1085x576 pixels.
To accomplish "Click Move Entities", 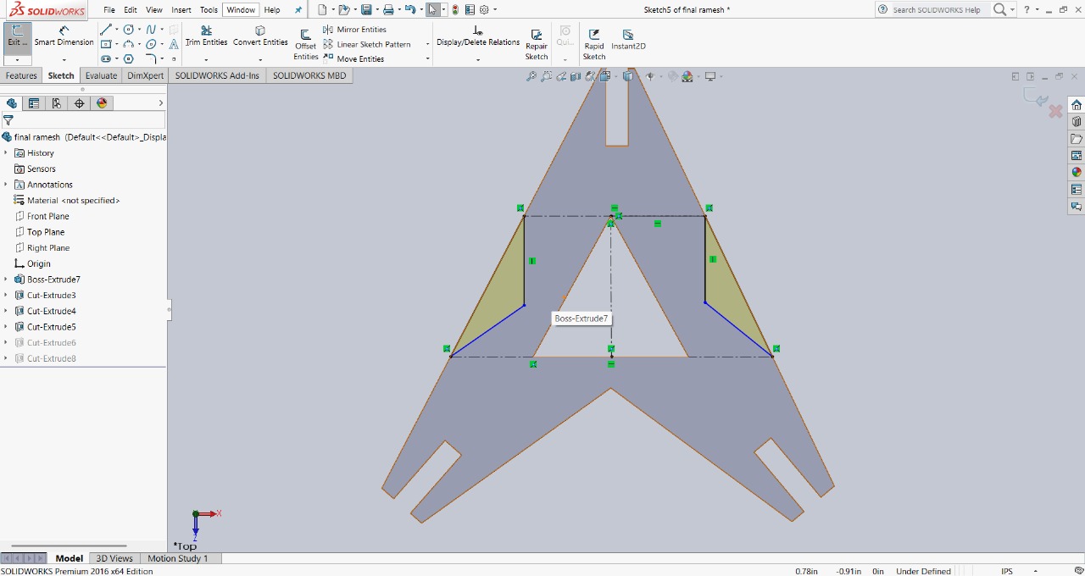I will pyautogui.click(x=353, y=58).
